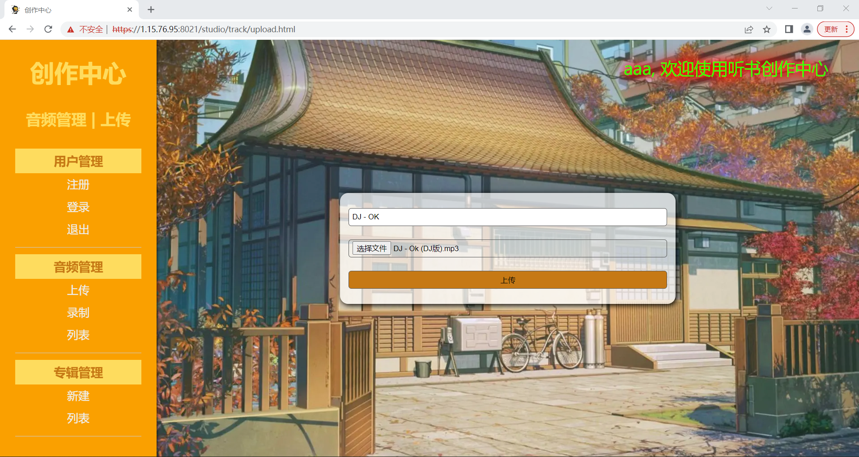
Task: Open the not-secure warning icon in address bar
Action: [70, 30]
